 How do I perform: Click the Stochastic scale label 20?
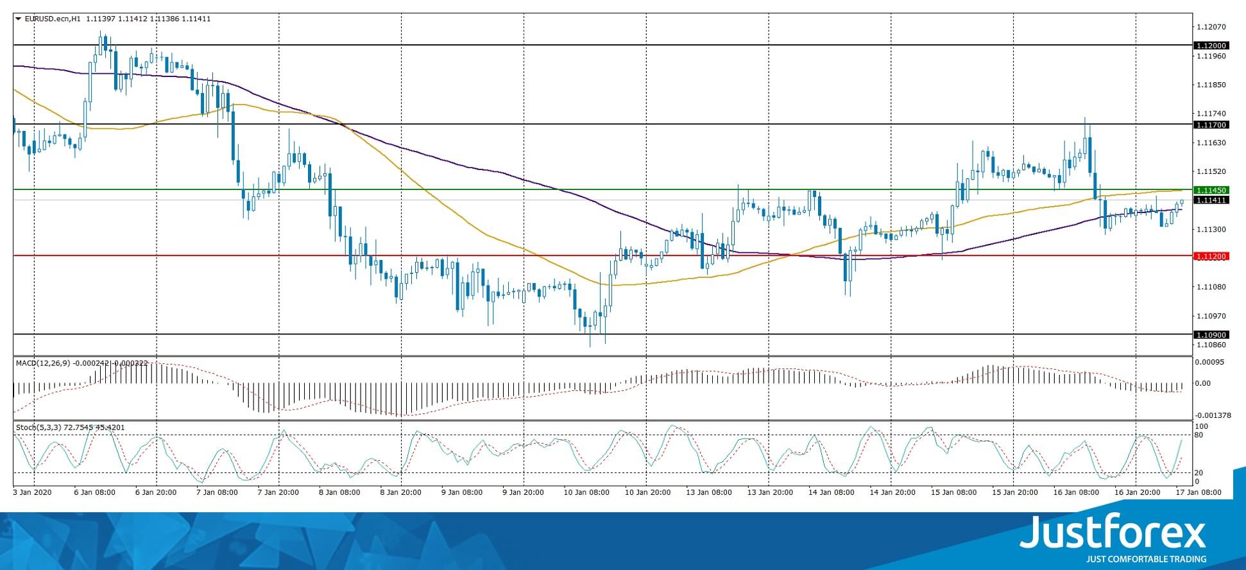tap(1199, 472)
